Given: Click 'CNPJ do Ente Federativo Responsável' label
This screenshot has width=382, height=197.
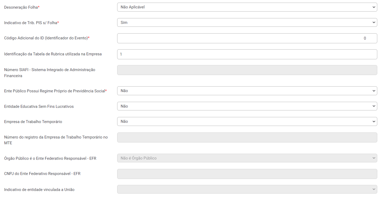Looking at the screenshot, I should point(42,174).
